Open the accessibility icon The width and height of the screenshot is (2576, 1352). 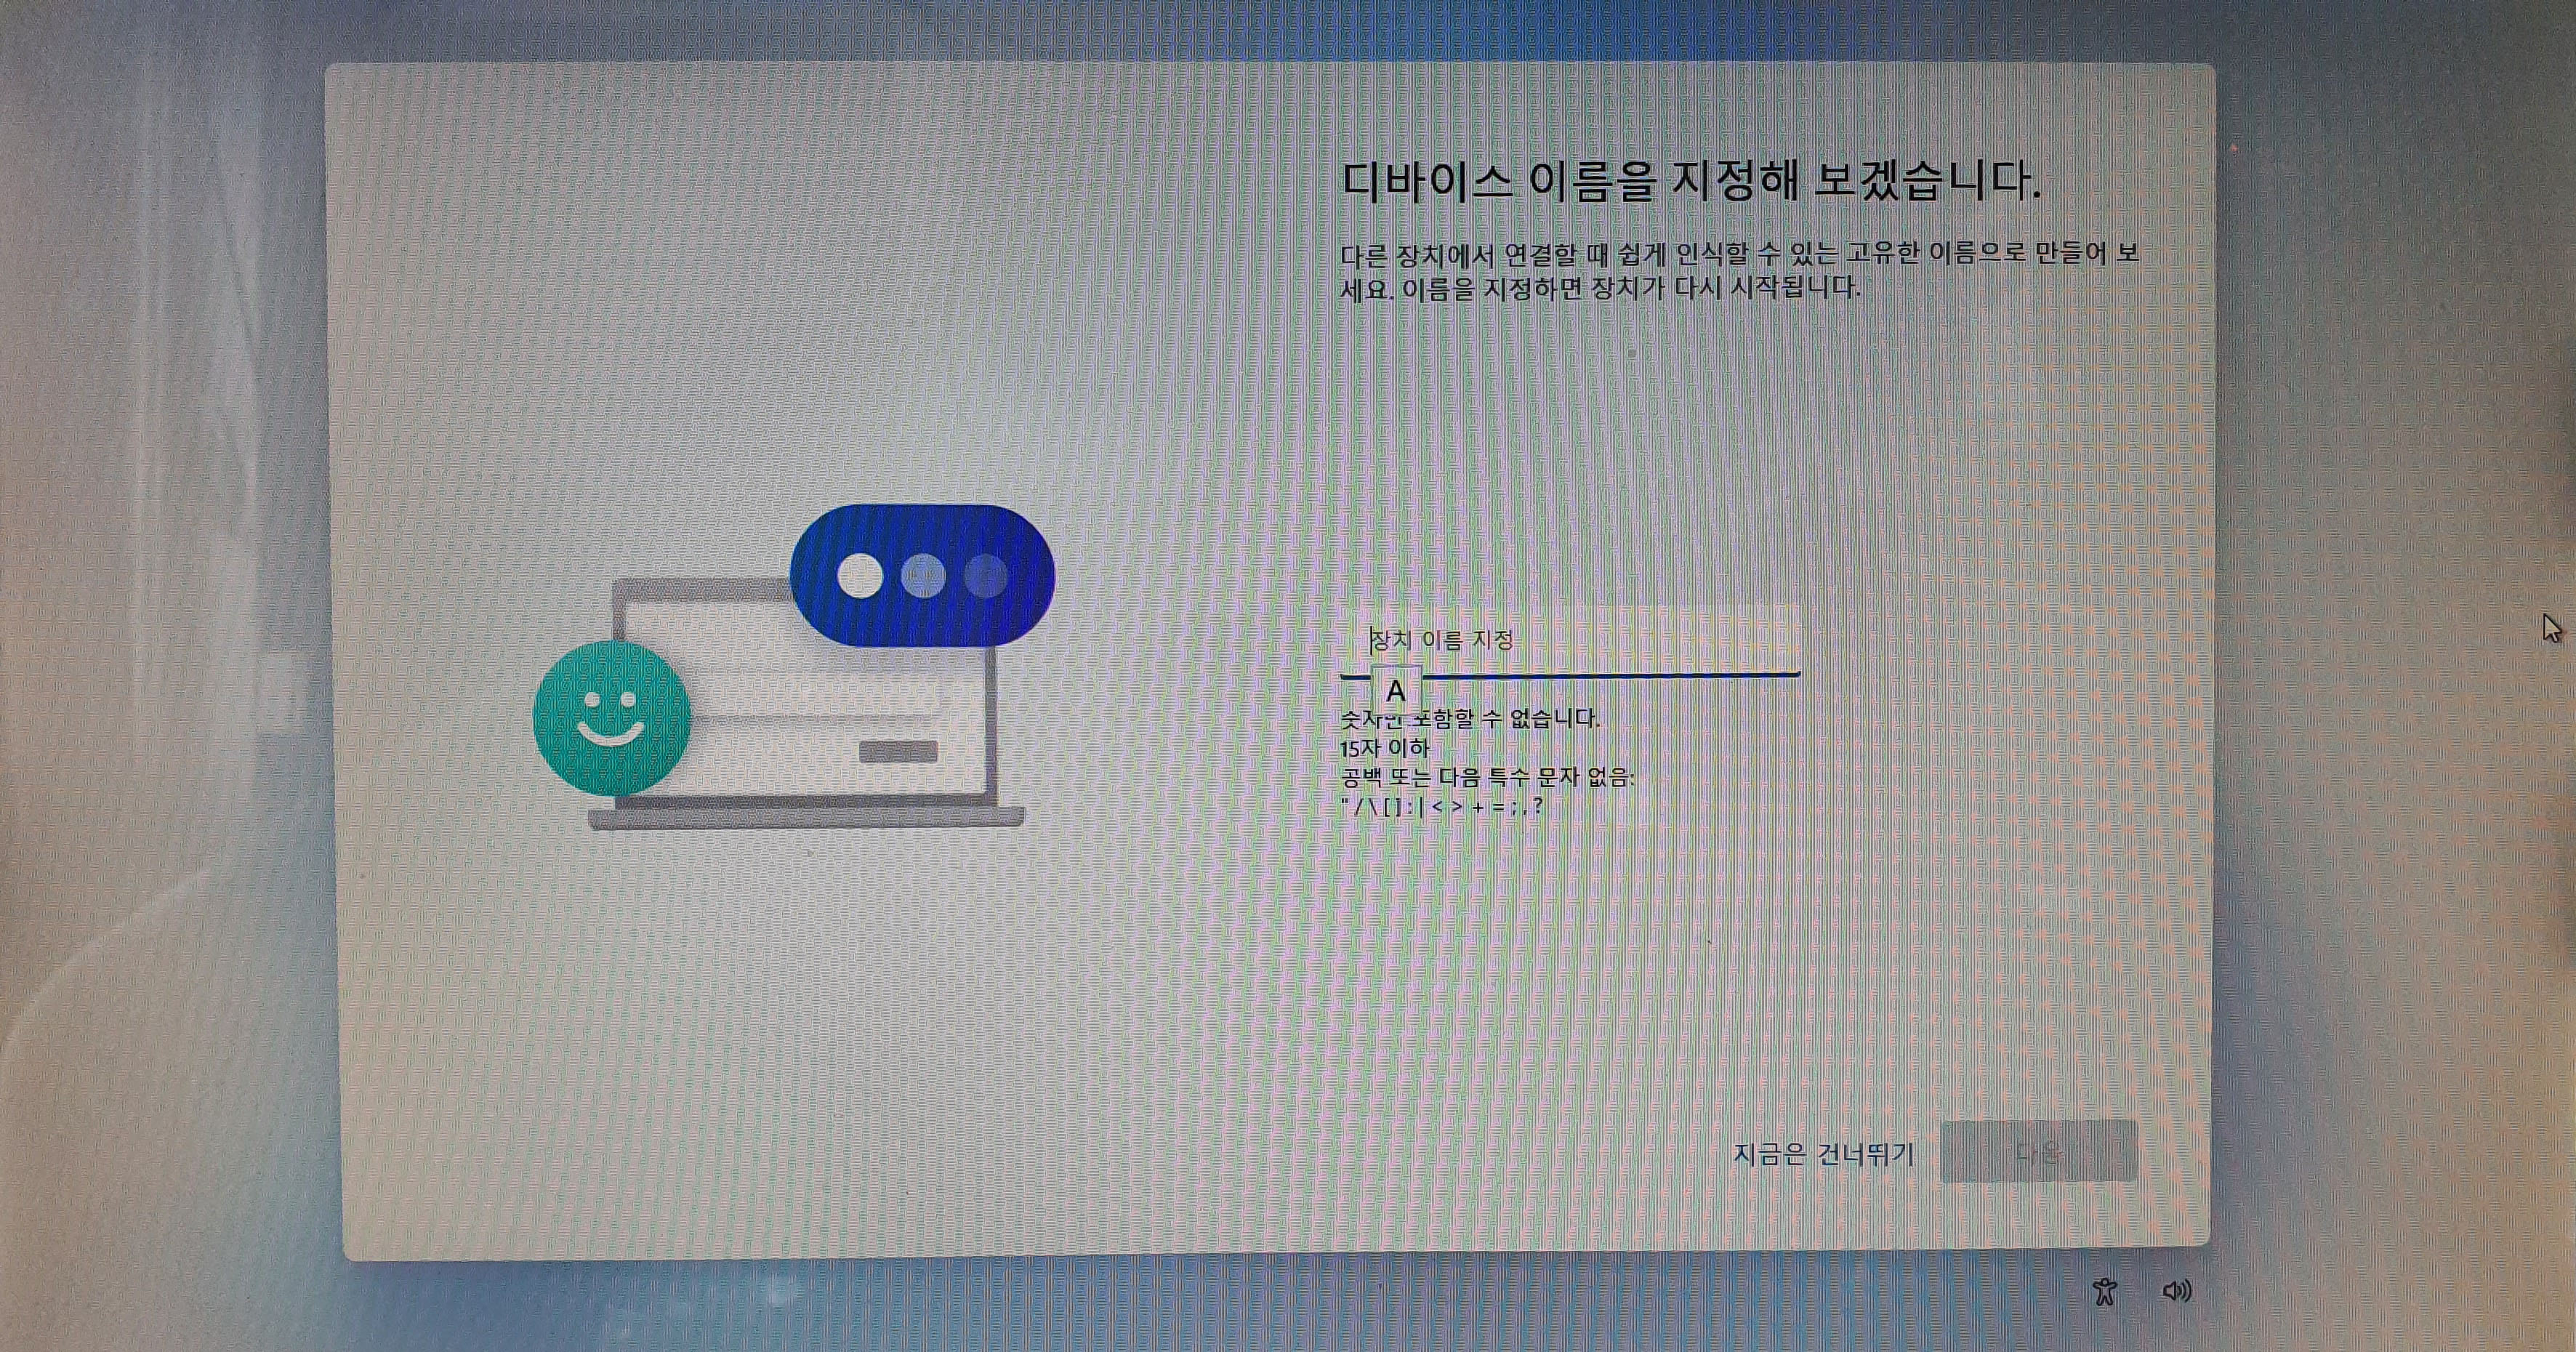pos(2105,1291)
